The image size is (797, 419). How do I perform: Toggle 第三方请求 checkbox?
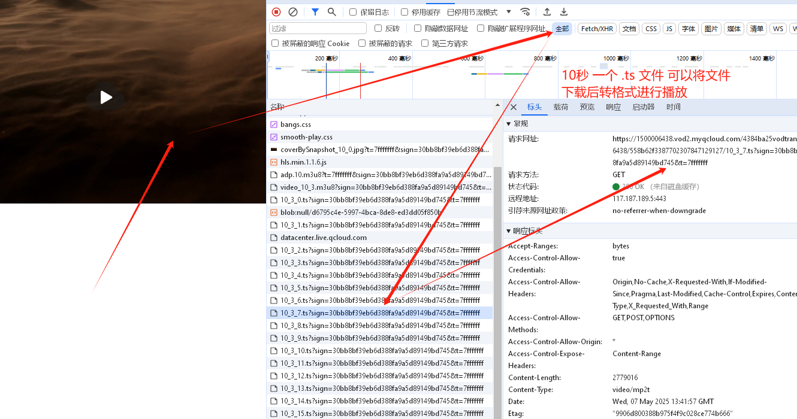tap(425, 43)
